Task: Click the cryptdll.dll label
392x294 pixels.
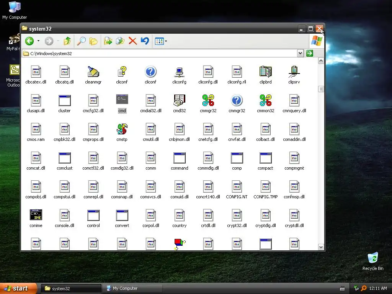Action: 294,225
